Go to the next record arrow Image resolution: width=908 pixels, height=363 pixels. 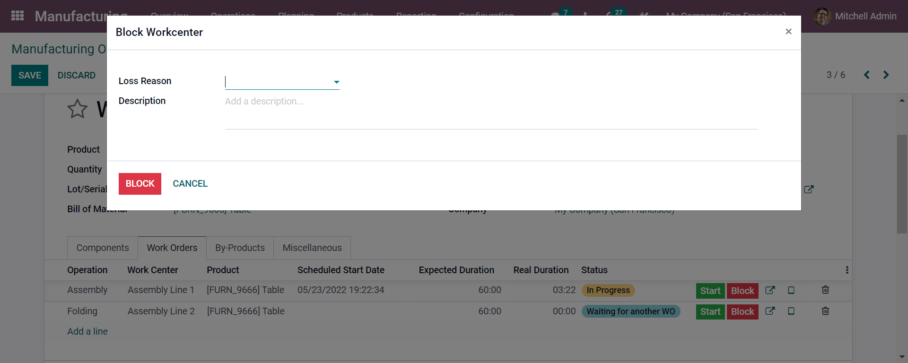pyautogui.click(x=886, y=75)
